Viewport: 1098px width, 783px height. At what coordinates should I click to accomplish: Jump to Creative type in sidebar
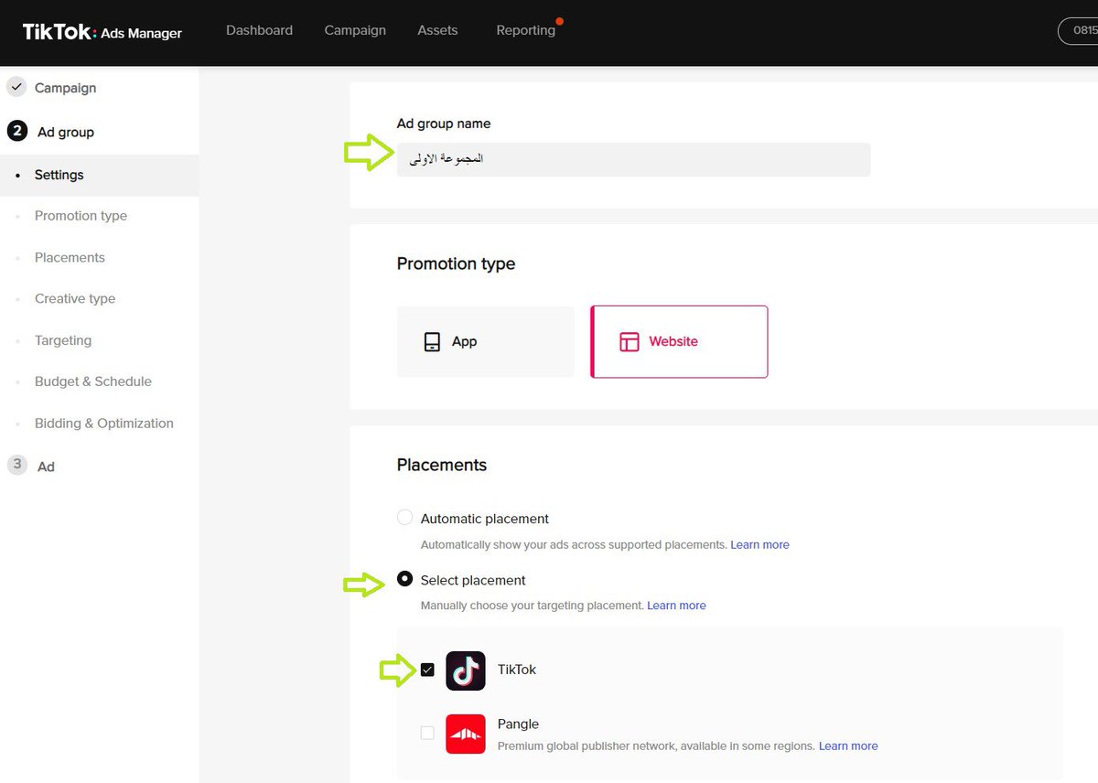75,298
